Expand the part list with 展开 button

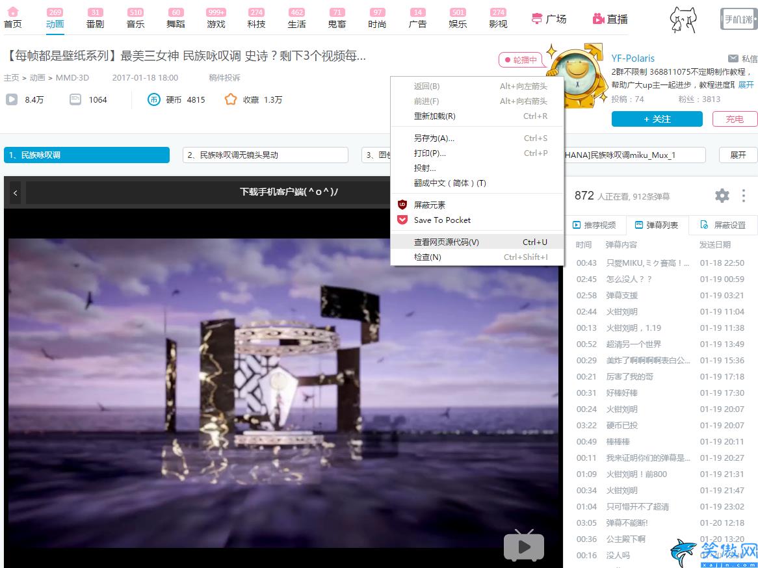738,155
